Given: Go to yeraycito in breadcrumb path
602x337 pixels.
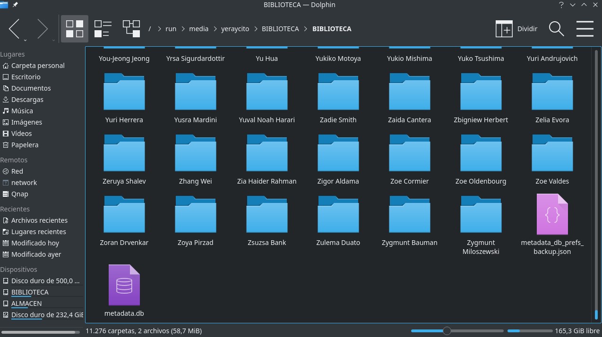Looking at the screenshot, I should [x=235, y=29].
